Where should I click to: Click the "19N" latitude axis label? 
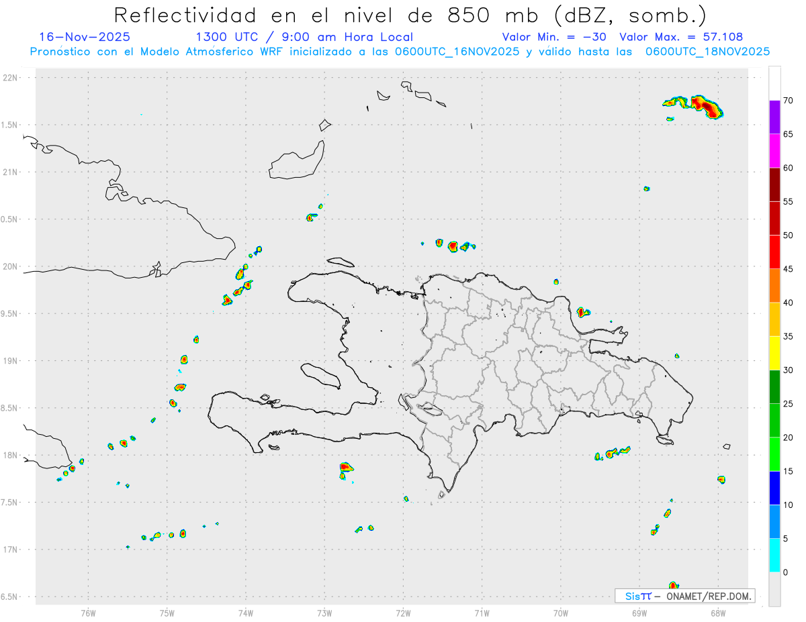point(11,360)
